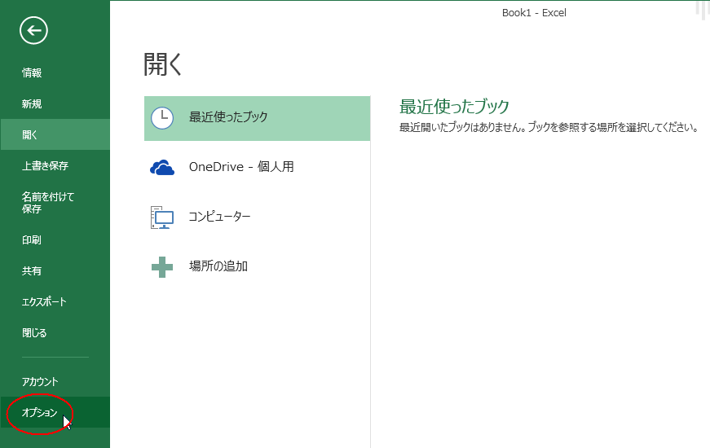Select エクスポート in the sidebar
Viewport: 710px width, 448px height.
point(55,301)
